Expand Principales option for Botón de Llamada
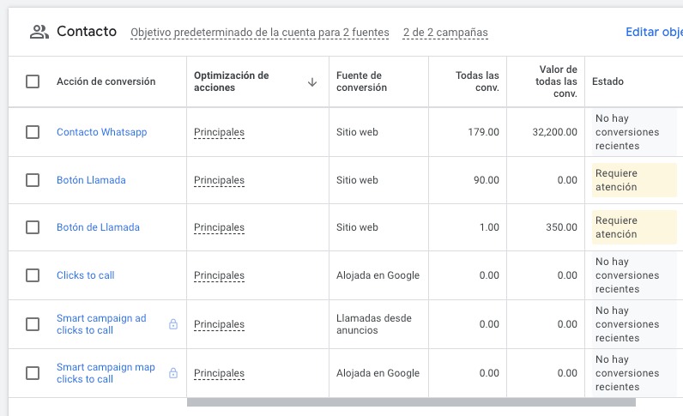Image resolution: width=683 pixels, height=416 pixels. pos(219,227)
